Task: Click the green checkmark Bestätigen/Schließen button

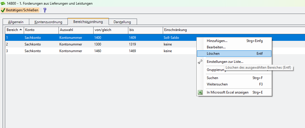Action: point(20,10)
